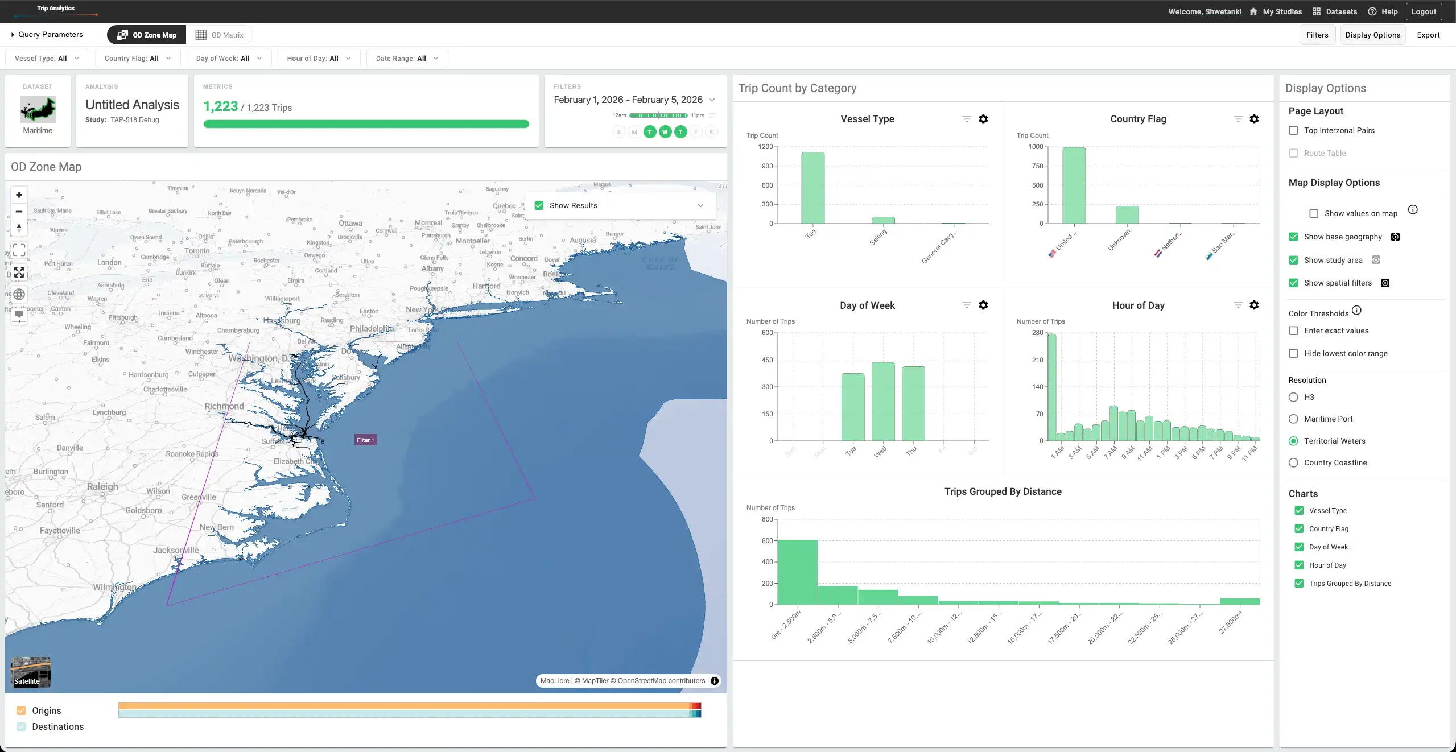Image resolution: width=1456 pixels, height=752 pixels.
Task: Click the hour-of-day range slider in Filters
Action: [659, 115]
